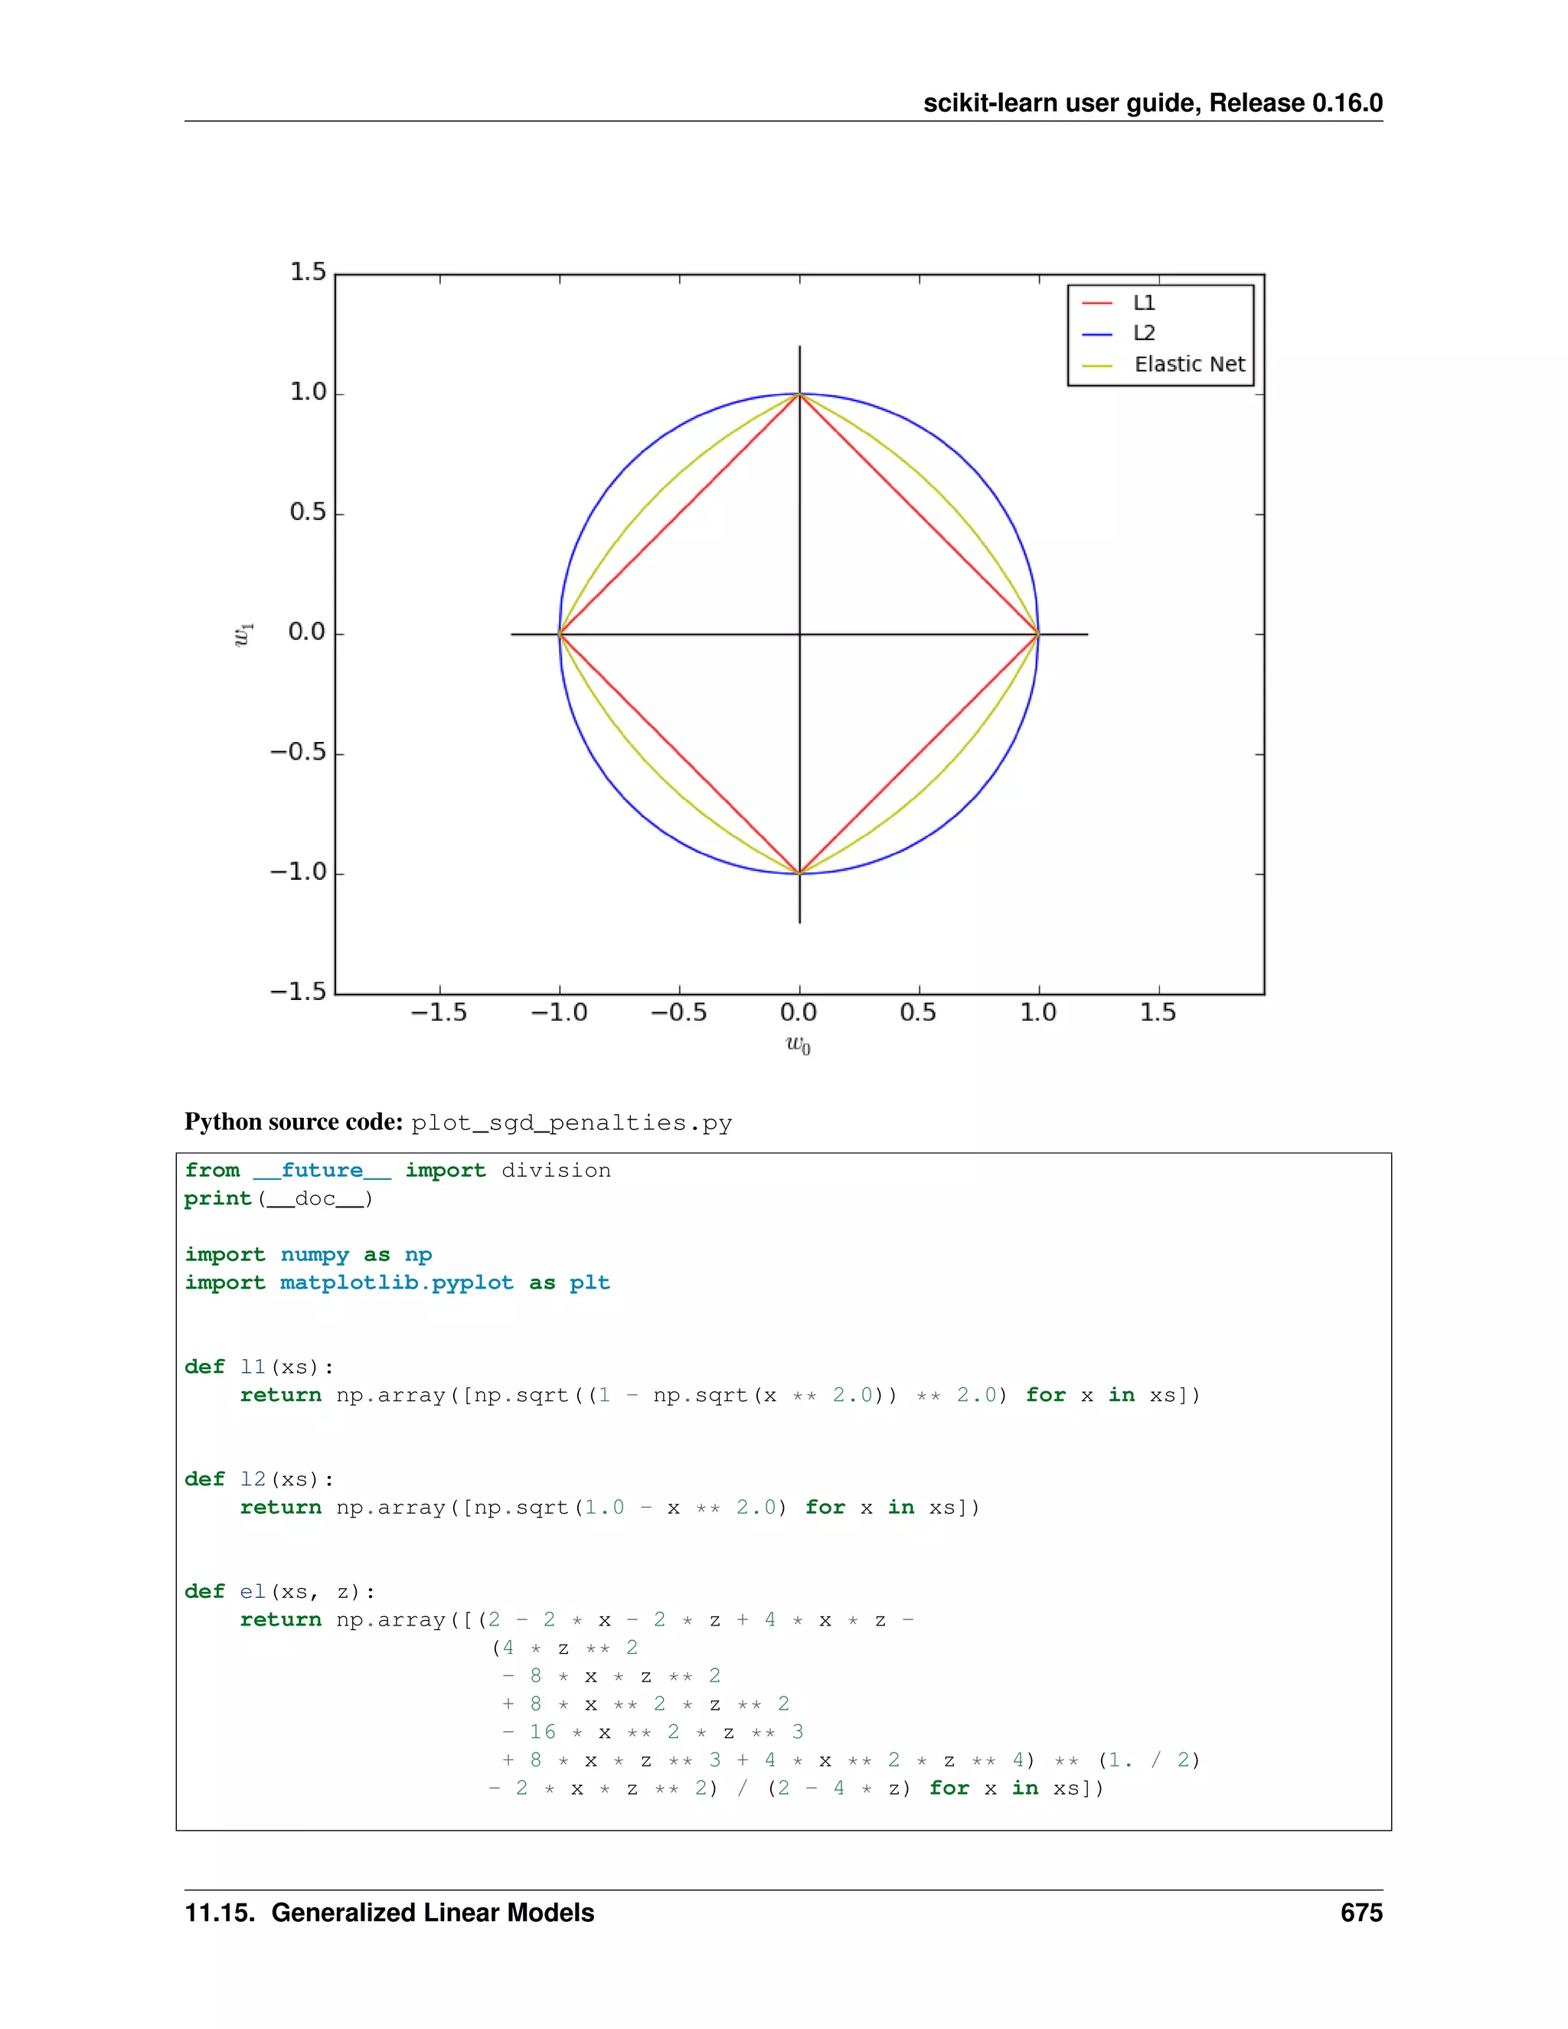The width and height of the screenshot is (1568, 2029).
Task: Click the 'def el(xs, z):' definition line
Action: (x=280, y=1592)
